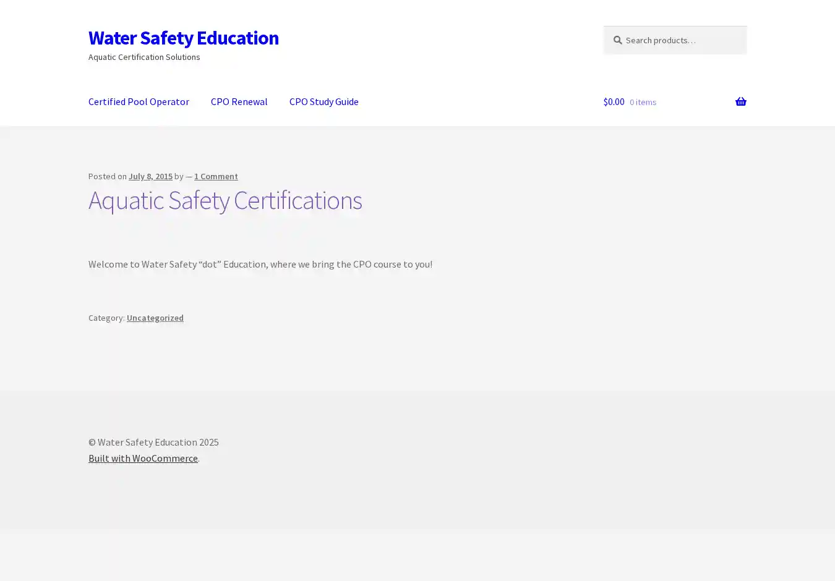835x581 pixels.
Task: Select the CPO Study Guide menu item
Action: 323,102
